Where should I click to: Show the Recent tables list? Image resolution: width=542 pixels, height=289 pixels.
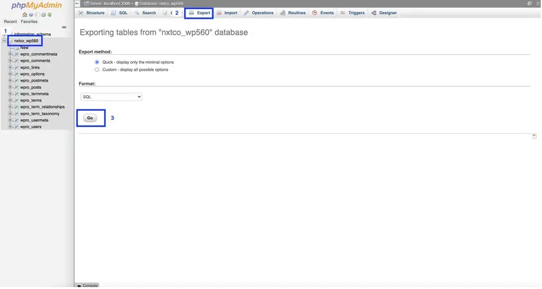10,21
